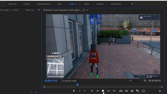Screen dimensions: 167x94
Task: Click the right zoom scroll bar handle
Action: (162, 87)
